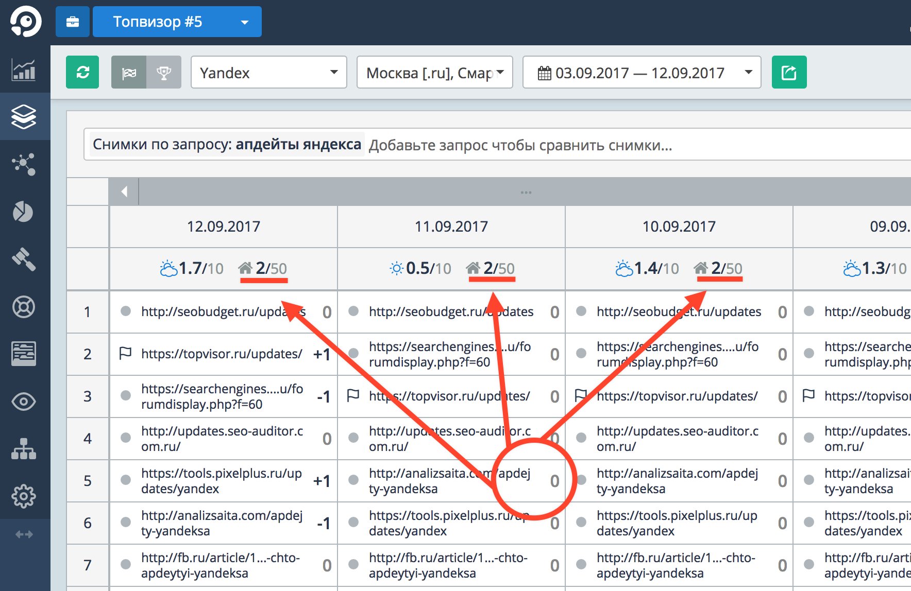Open the date range 03.09.2017 — 12.09.2017 picker

coord(642,72)
